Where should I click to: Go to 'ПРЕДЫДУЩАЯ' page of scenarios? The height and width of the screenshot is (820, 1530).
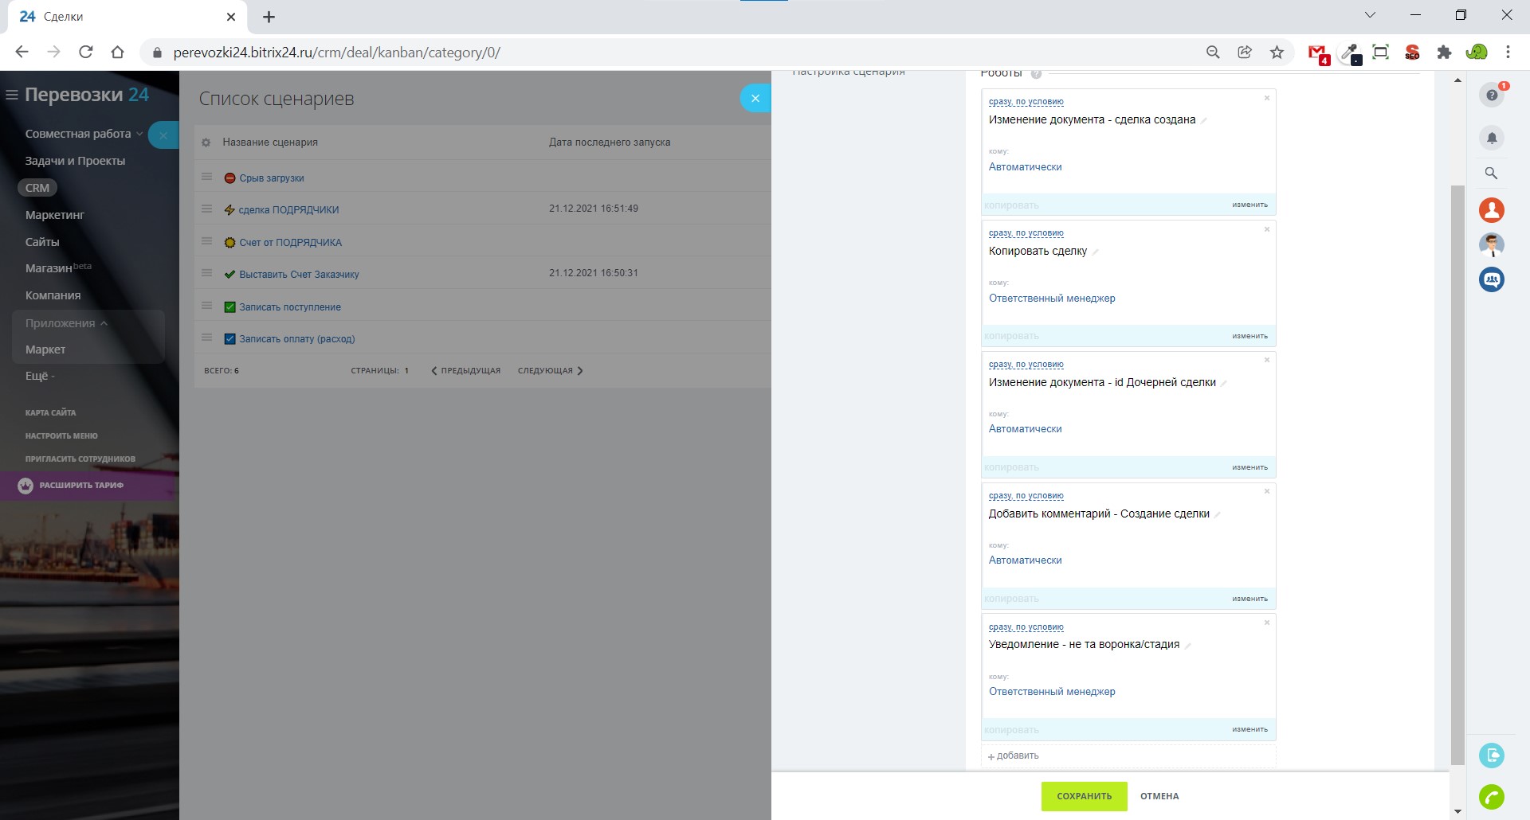click(x=466, y=371)
